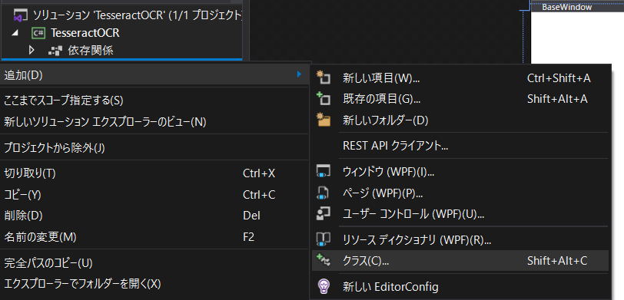
Task: Click the New Item (新しい項目) icon
Action: (323, 78)
